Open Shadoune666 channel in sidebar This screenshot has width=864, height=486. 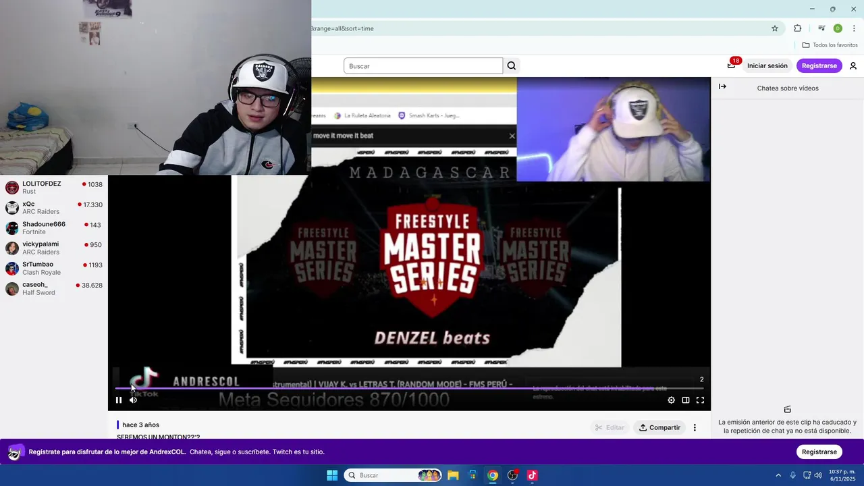[x=54, y=228]
